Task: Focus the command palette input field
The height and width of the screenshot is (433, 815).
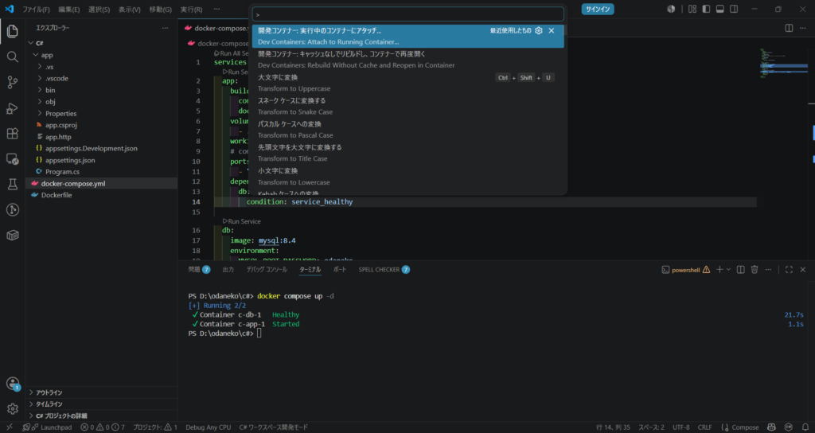Action: pos(408,14)
